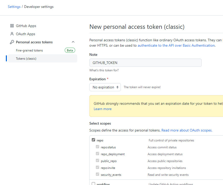Click the Expiration field label
Viewport: 223px width, 185px height.
point(97,79)
